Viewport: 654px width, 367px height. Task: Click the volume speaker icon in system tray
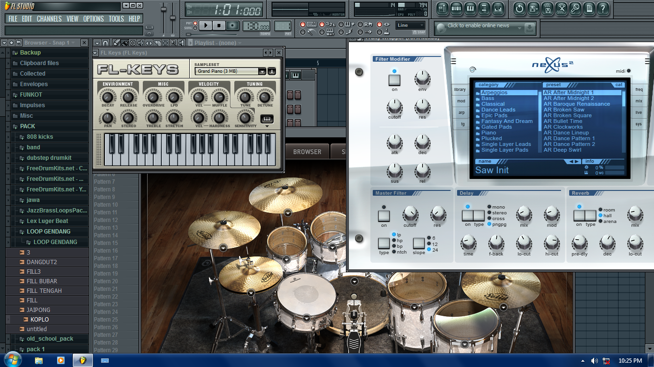(595, 361)
